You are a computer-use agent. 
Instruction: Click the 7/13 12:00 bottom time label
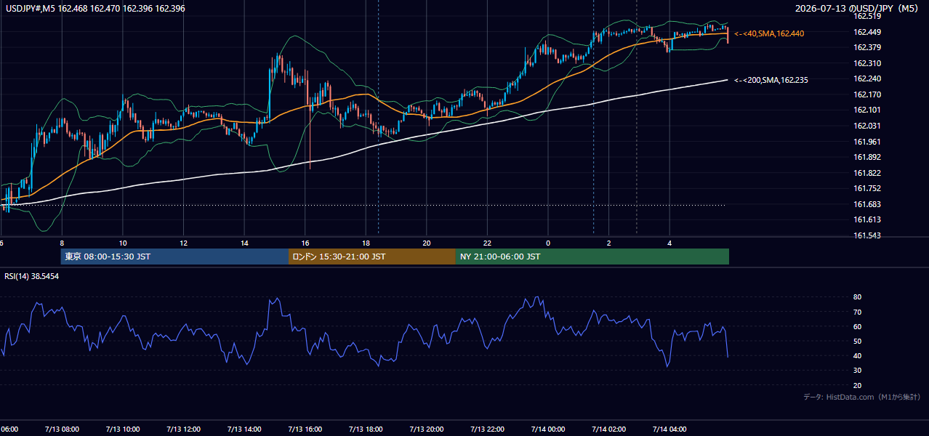(183, 429)
